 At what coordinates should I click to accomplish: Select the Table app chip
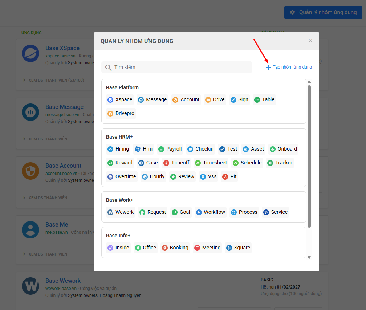(264, 100)
